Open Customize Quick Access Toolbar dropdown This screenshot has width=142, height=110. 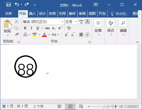35,5
